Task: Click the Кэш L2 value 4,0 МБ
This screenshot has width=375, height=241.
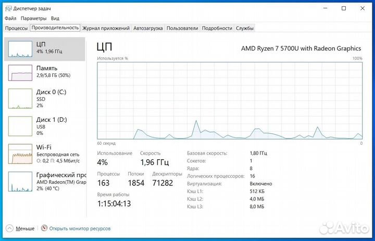Action: point(257,199)
